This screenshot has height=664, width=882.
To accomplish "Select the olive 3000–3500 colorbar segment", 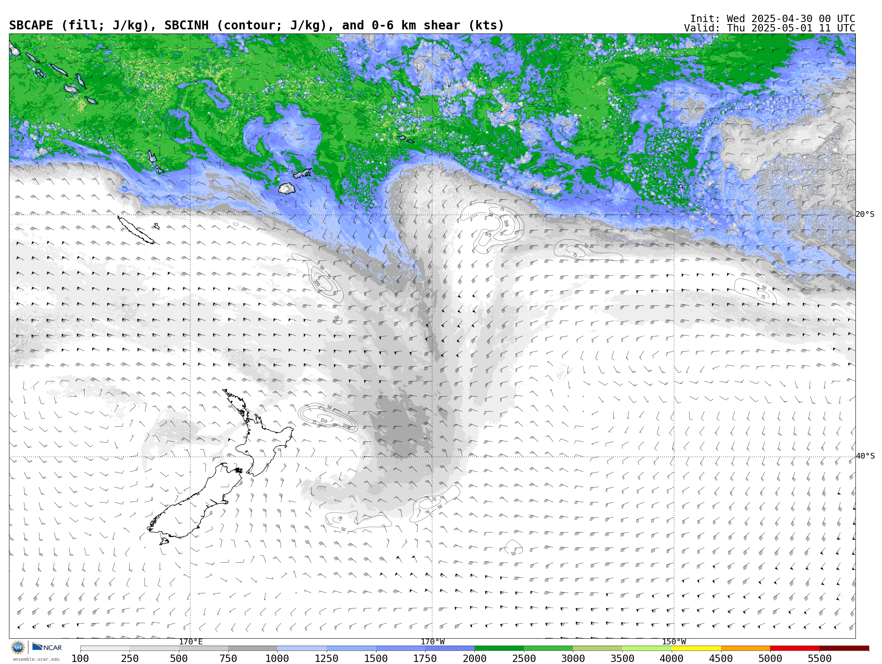I will (597, 648).
